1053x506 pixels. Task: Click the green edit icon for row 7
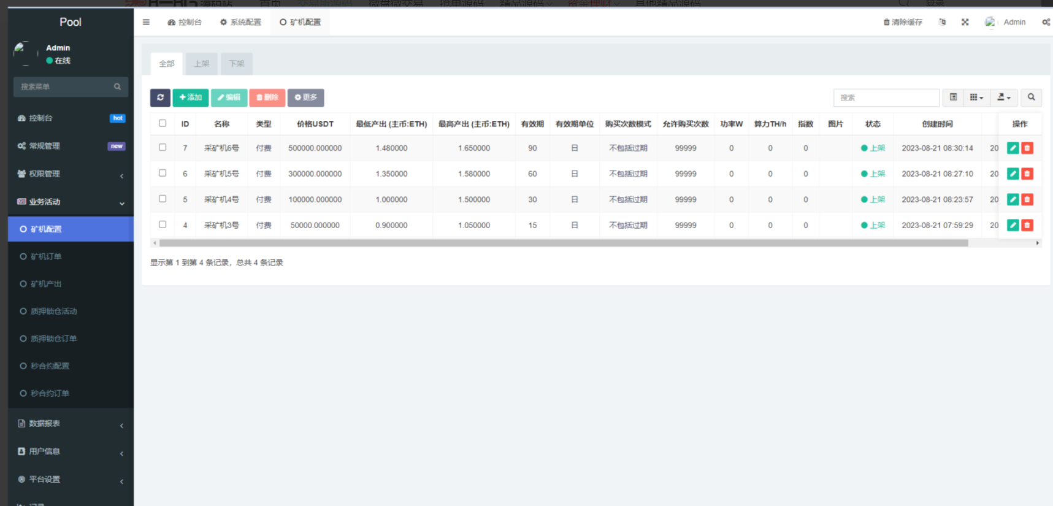click(1013, 148)
